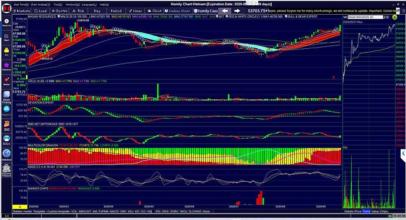
Task: Open the Help menu
Action: pyautogui.click(x=104, y=5)
